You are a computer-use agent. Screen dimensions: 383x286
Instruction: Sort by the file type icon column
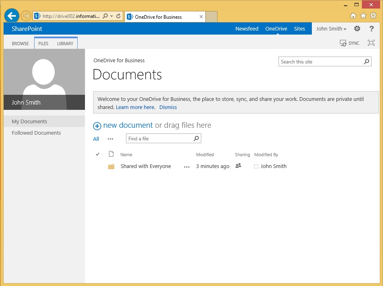click(111, 154)
